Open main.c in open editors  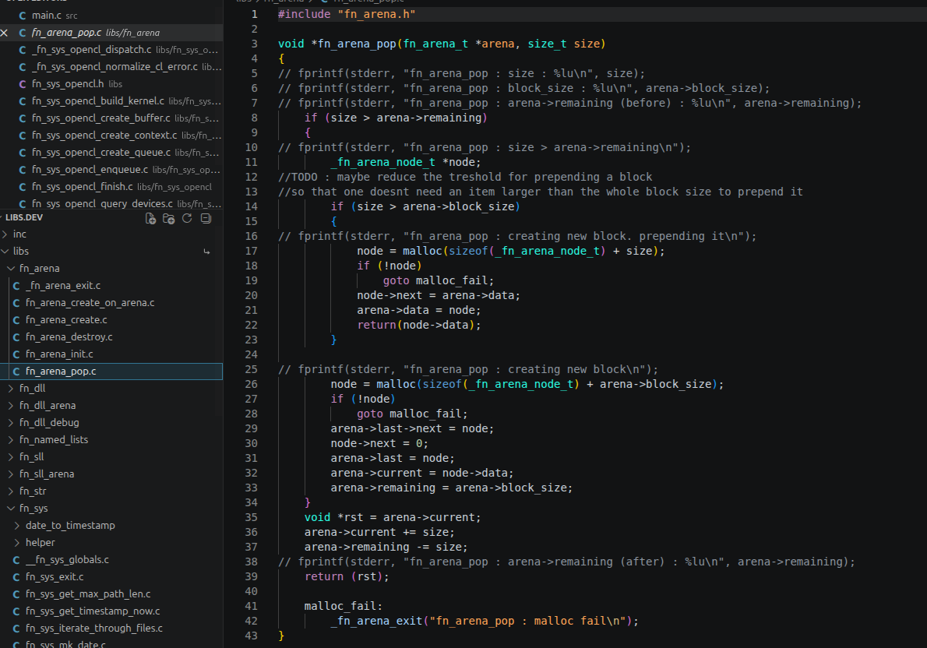click(111, 16)
